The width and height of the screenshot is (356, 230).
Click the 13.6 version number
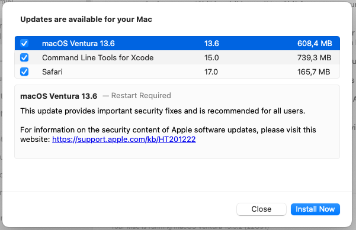[211, 43]
